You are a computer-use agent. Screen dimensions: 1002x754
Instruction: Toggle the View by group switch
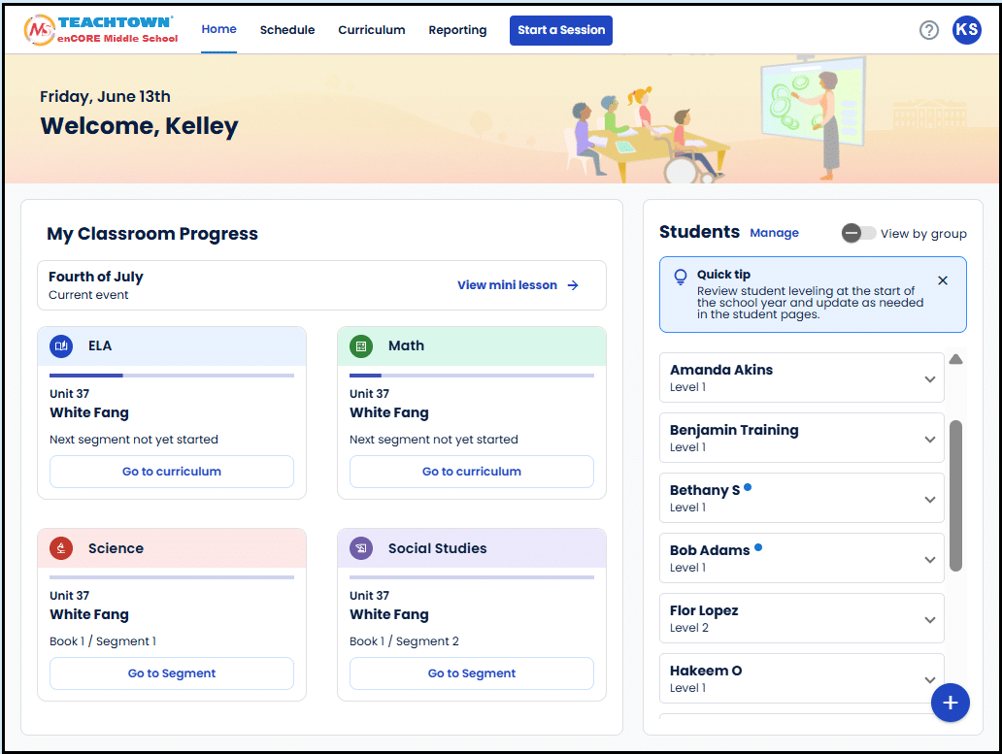[858, 233]
